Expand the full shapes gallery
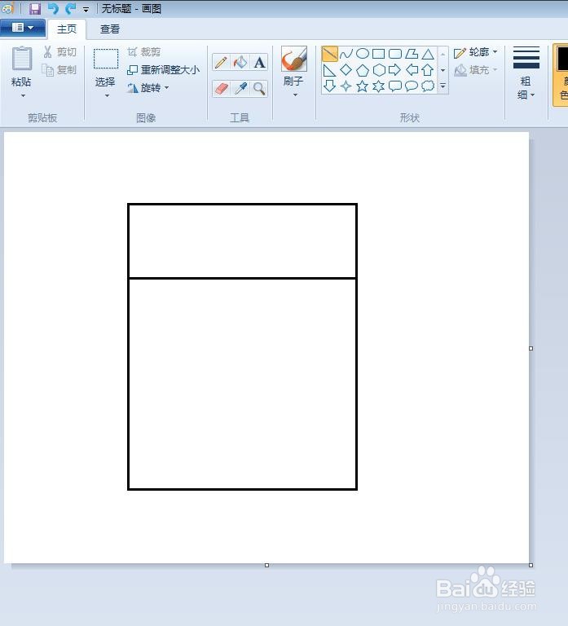Image resolution: width=568 pixels, height=626 pixels. [443, 86]
